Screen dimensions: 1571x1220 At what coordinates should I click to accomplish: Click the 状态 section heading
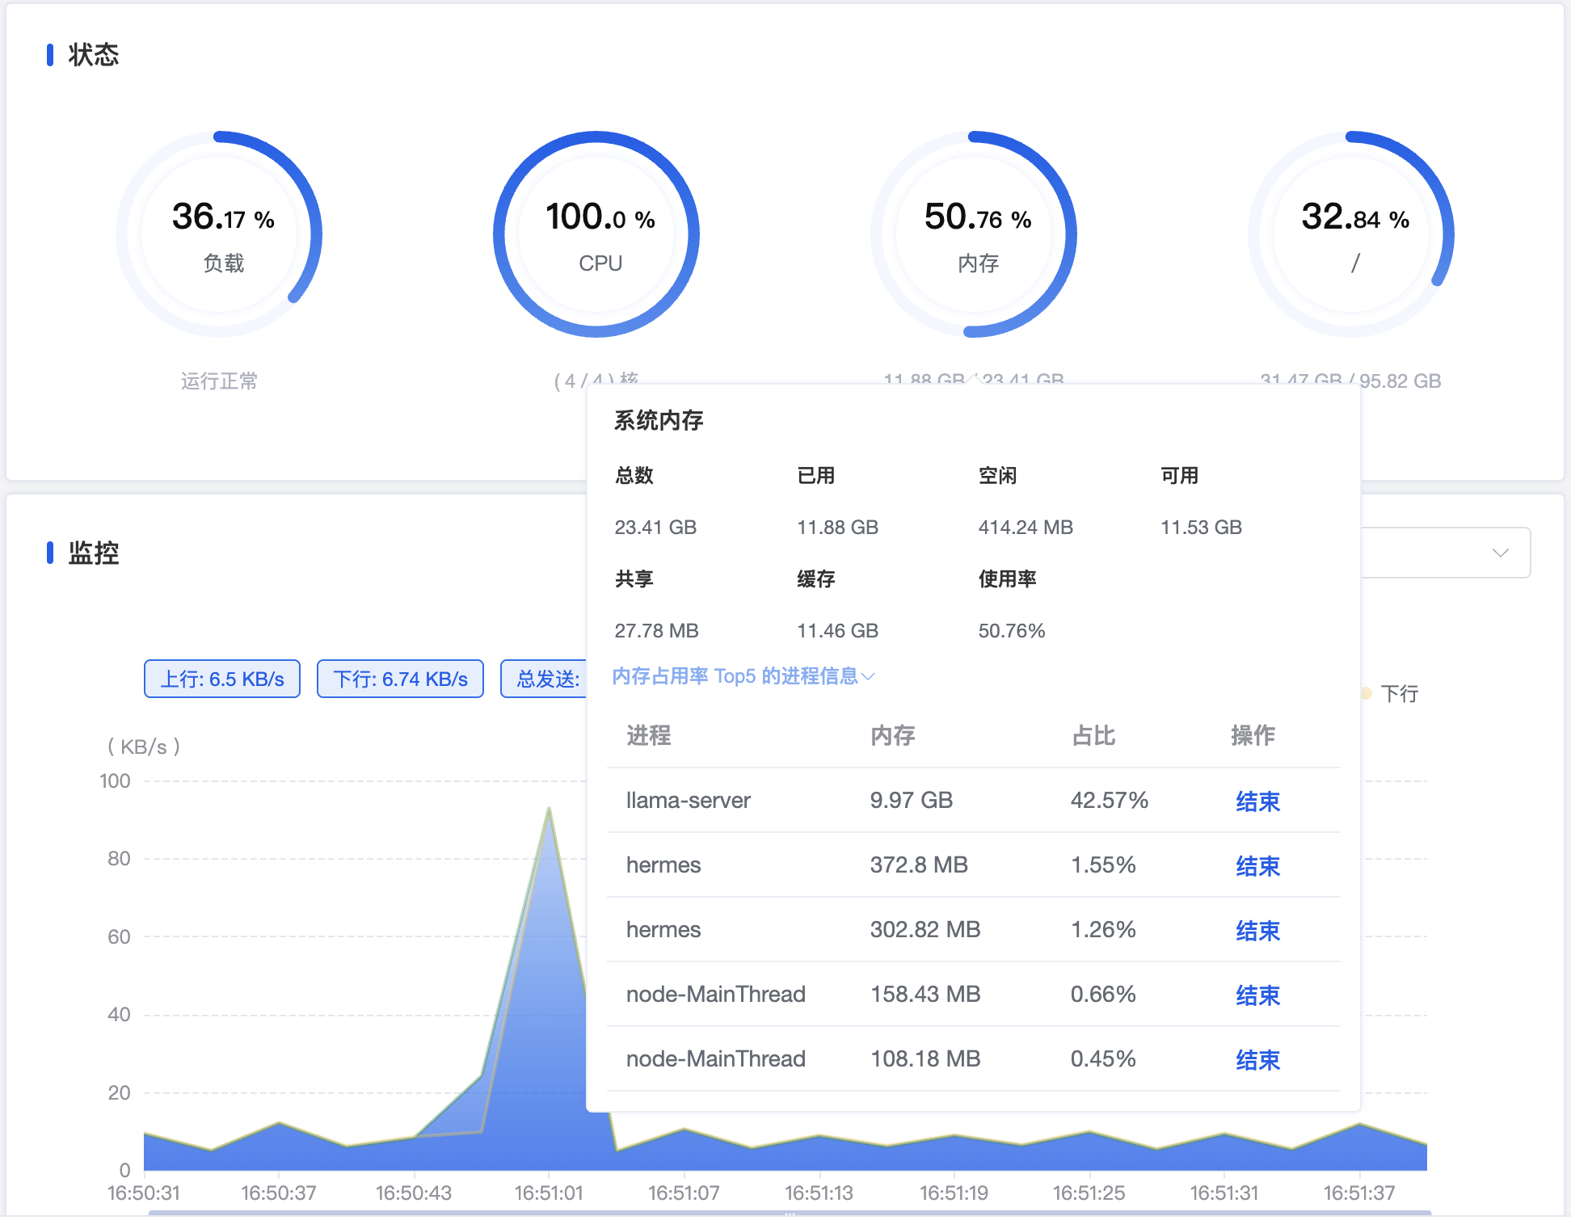point(94,55)
